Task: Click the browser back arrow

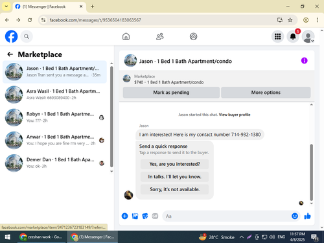Action: click(7, 20)
